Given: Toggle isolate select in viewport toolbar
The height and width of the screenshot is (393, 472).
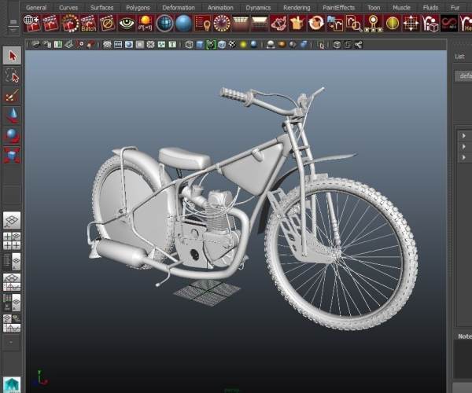Looking at the screenshot, I should (322, 45).
